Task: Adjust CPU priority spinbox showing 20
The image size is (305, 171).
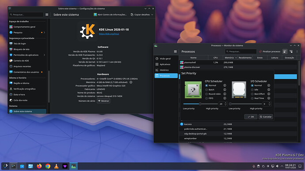Action: [223, 104]
